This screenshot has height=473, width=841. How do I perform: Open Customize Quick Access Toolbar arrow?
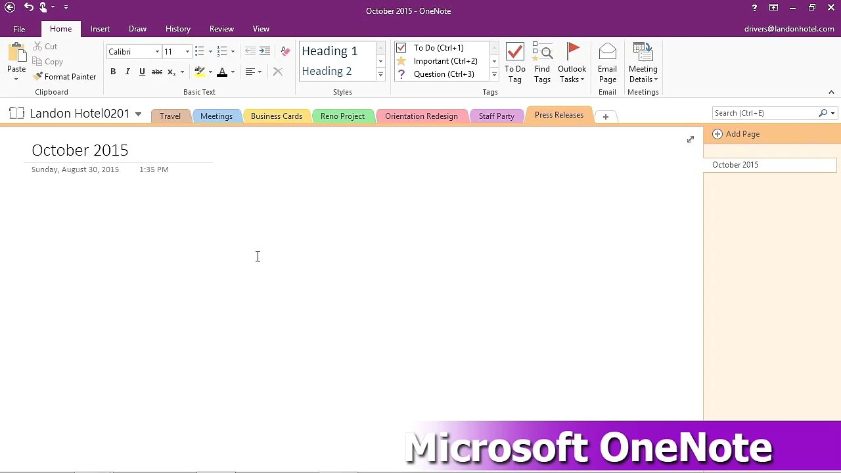tap(66, 7)
